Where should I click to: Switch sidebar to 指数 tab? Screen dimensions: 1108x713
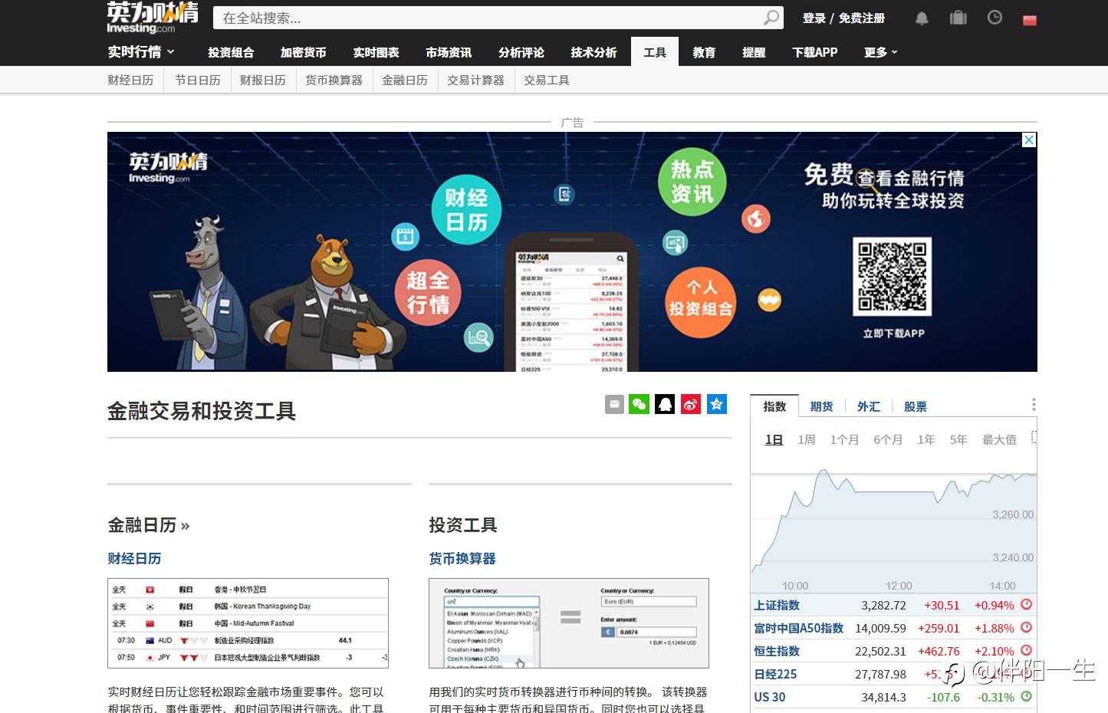point(774,406)
